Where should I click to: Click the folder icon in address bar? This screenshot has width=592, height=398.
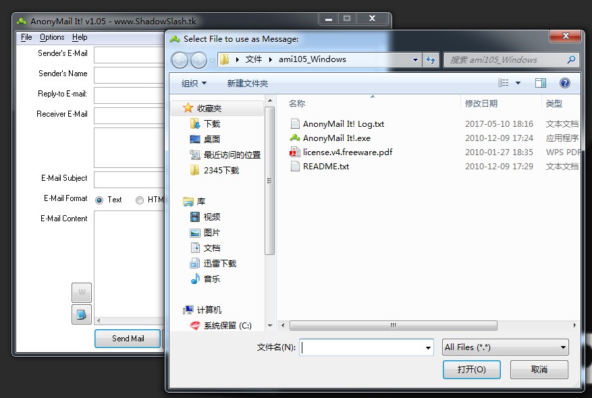tap(225, 59)
